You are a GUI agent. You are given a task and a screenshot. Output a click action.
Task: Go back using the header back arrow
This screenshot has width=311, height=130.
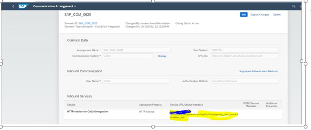(13, 6)
